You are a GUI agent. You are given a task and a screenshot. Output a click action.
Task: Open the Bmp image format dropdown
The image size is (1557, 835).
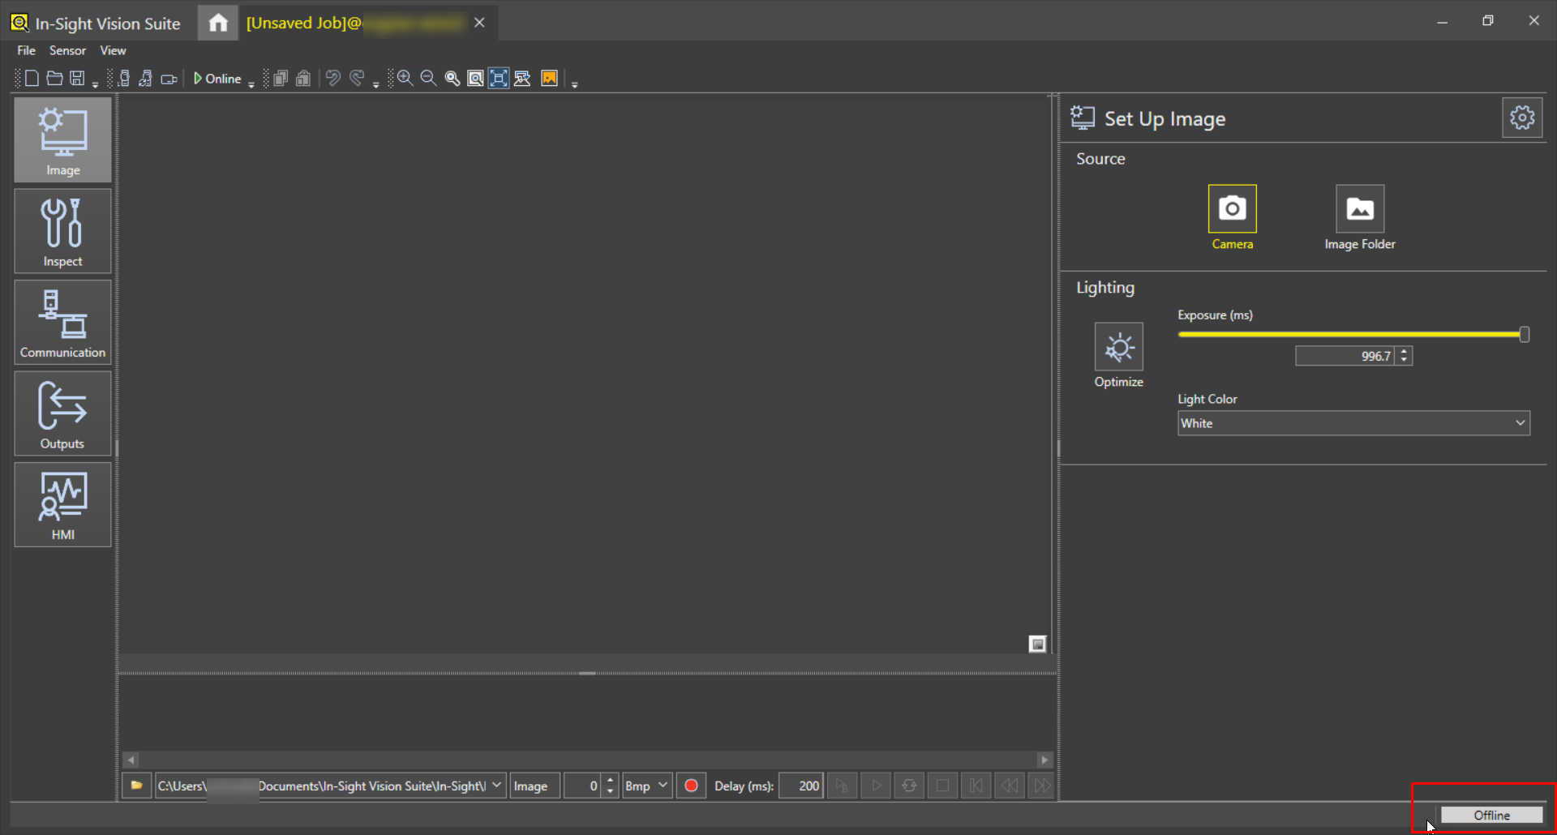[646, 786]
